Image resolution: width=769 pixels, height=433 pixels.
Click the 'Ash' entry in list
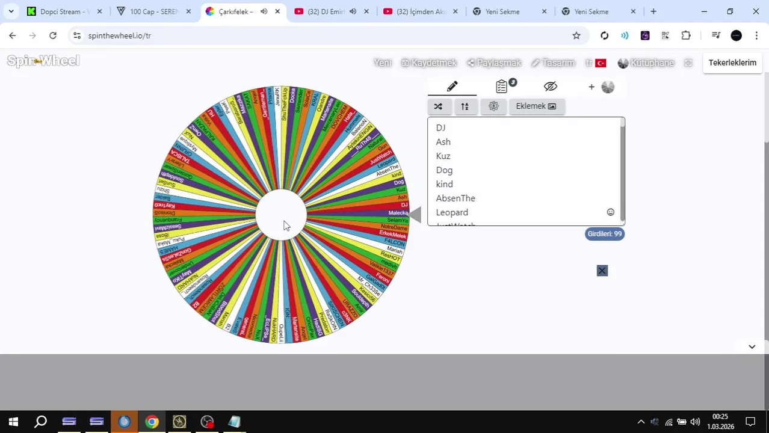(443, 142)
